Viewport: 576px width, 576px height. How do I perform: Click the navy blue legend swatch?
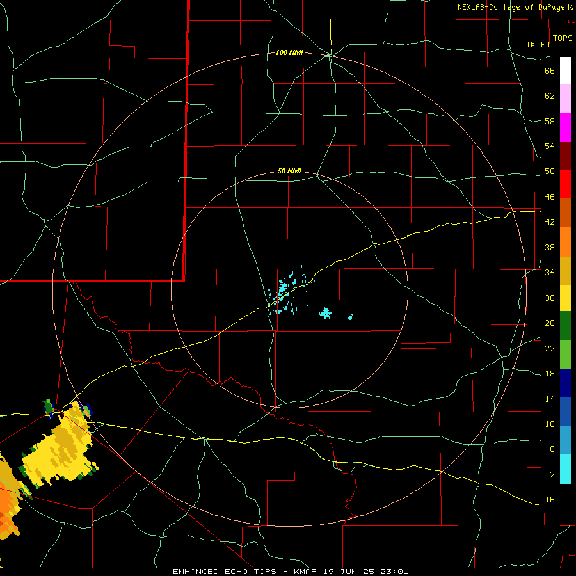[x=565, y=383]
